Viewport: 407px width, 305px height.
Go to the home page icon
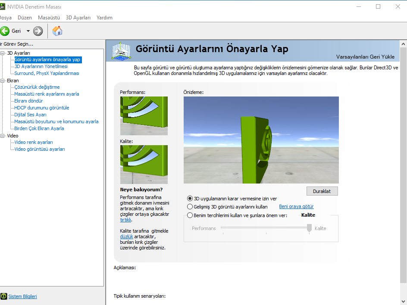pos(57,31)
